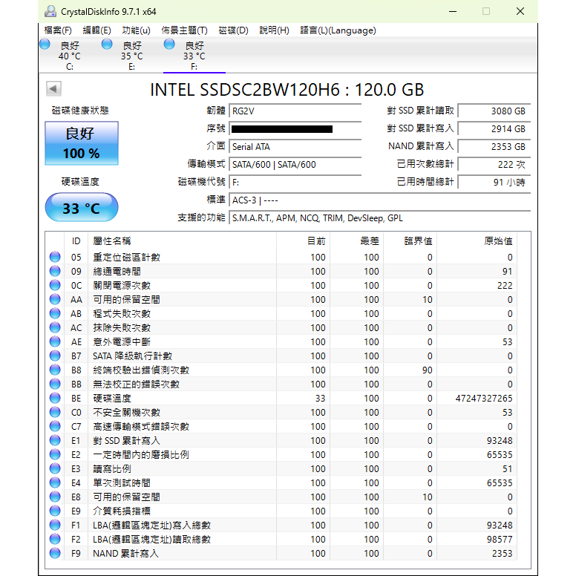Image resolution: width=576 pixels, height=576 pixels.
Task: Click status orb for row BE 硬碟溫度
Action: click(55, 398)
